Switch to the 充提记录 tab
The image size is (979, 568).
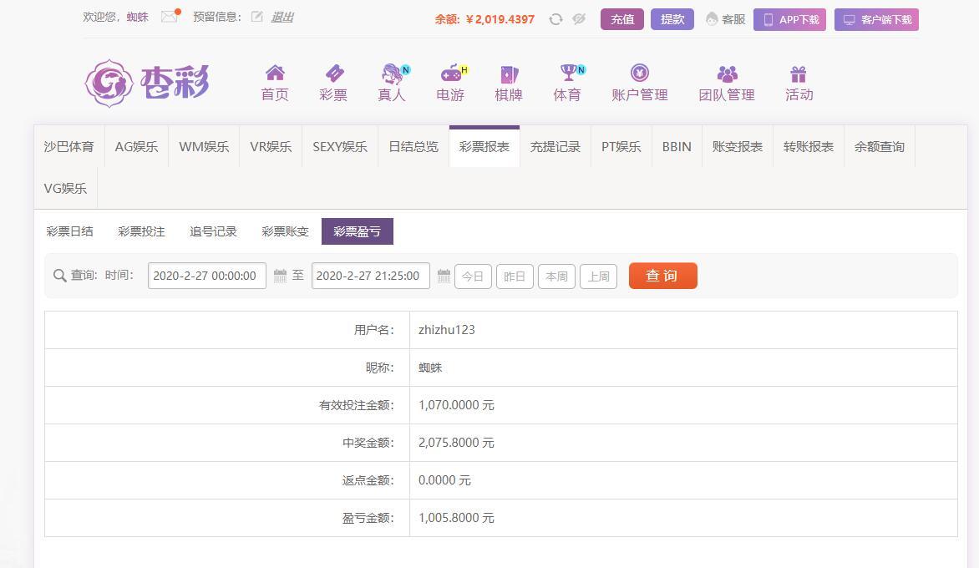coord(555,147)
